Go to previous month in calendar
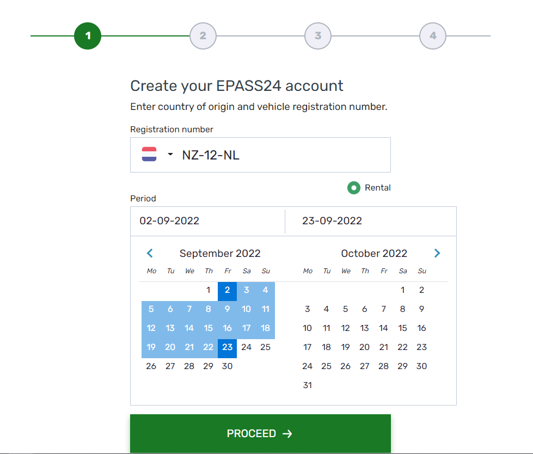The height and width of the screenshot is (454, 533). point(150,253)
